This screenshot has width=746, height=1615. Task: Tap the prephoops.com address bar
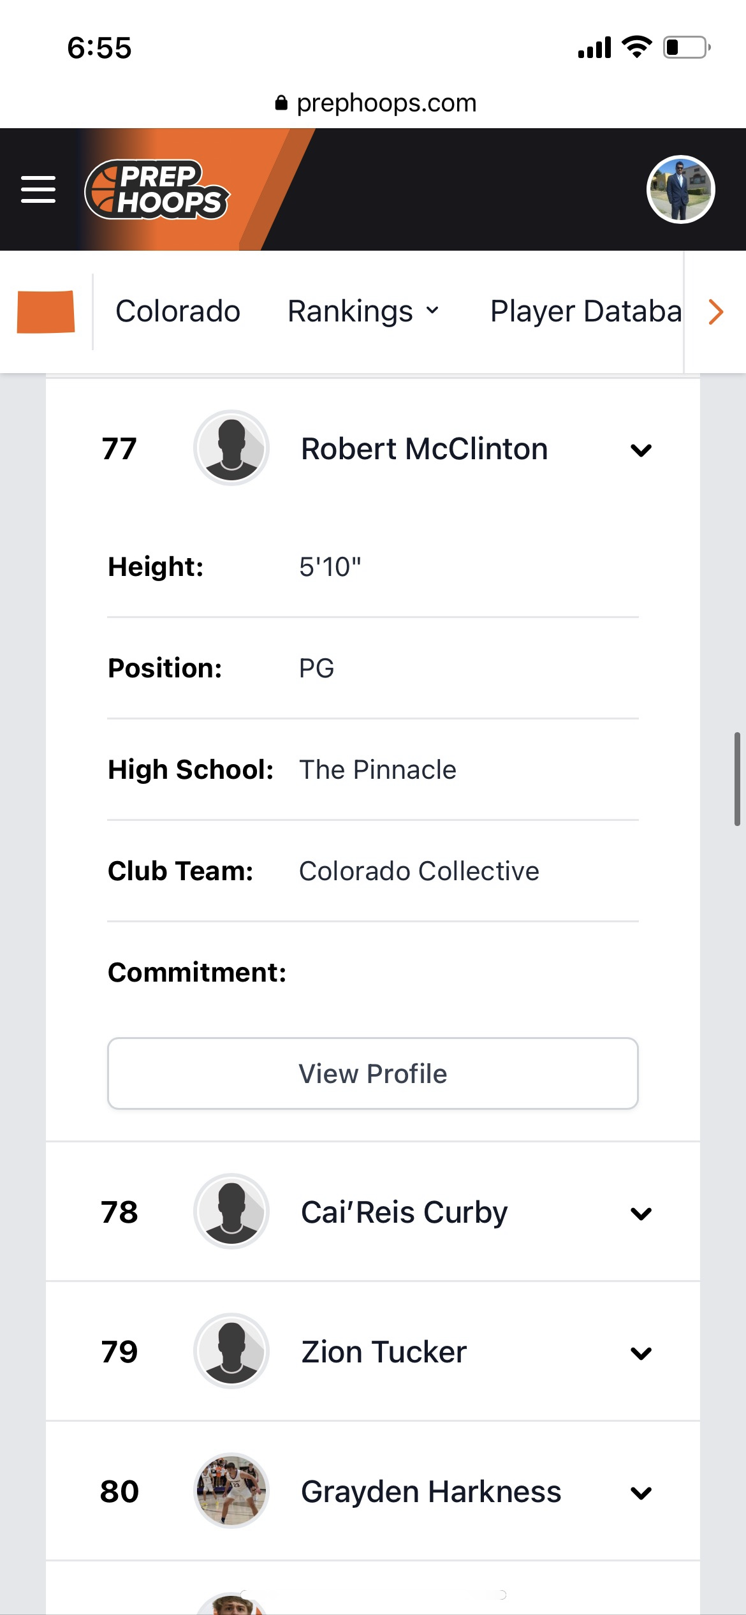[376, 103]
